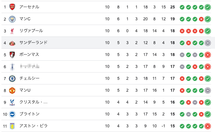Click Arsenal's 25 points value
The width and height of the screenshot is (215, 132).
[x=173, y=7]
